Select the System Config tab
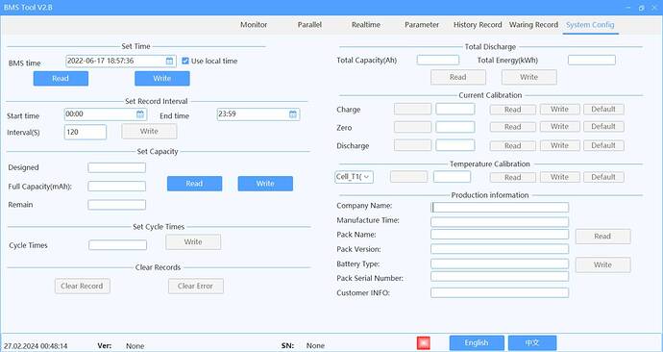This screenshot has width=663, height=352. [590, 25]
